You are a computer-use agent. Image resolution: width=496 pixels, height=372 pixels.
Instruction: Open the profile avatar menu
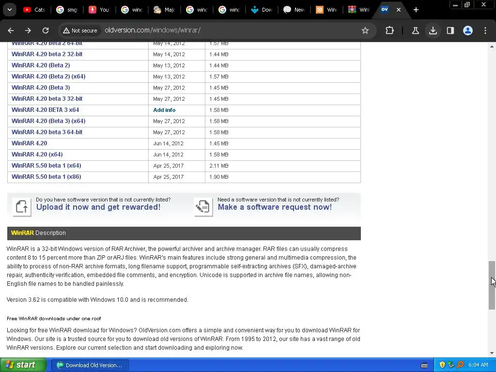tap(468, 31)
